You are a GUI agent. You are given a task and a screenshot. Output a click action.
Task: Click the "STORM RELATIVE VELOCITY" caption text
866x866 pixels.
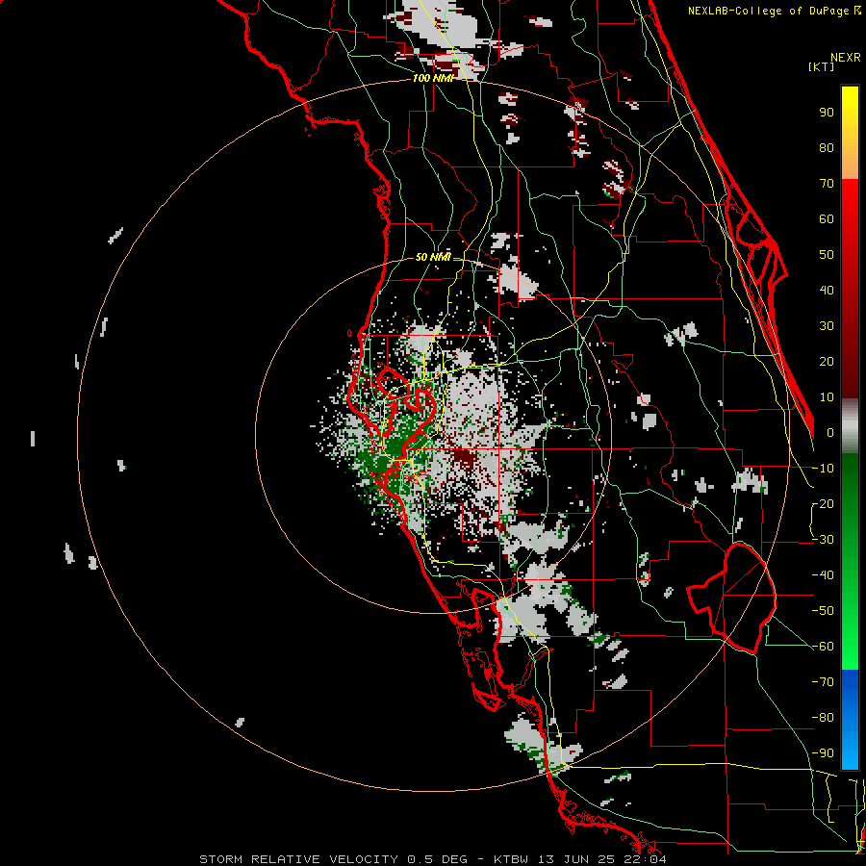pyautogui.click(x=298, y=859)
